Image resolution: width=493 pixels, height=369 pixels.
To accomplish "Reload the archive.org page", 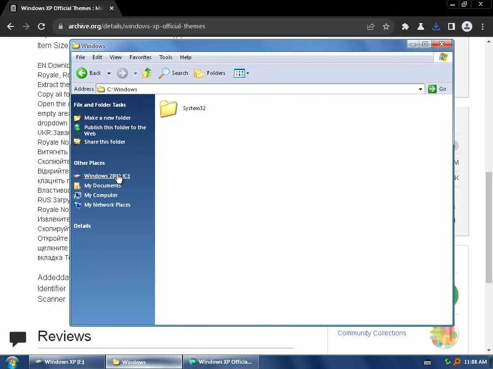I will [x=41, y=26].
